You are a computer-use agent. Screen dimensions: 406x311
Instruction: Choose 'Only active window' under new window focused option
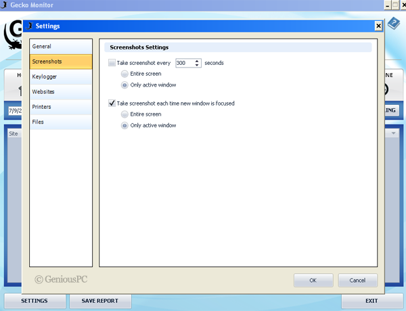click(x=125, y=126)
